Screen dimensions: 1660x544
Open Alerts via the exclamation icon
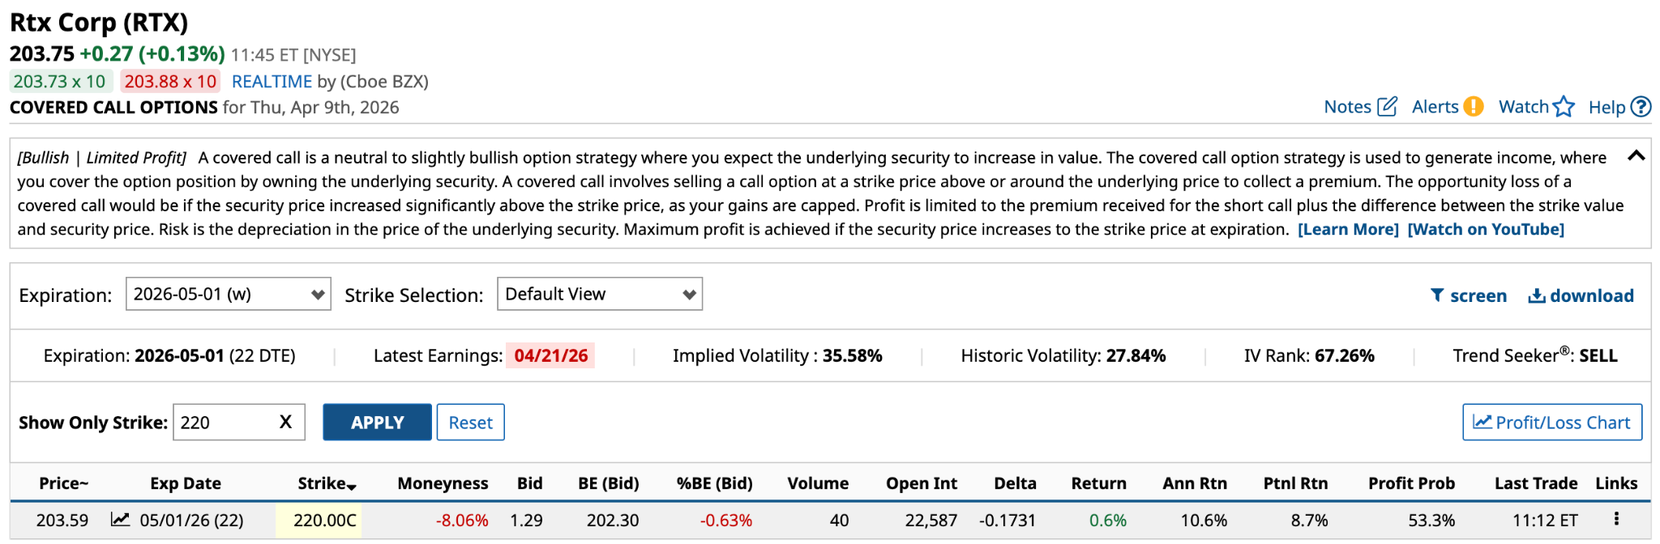pos(1474,107)
